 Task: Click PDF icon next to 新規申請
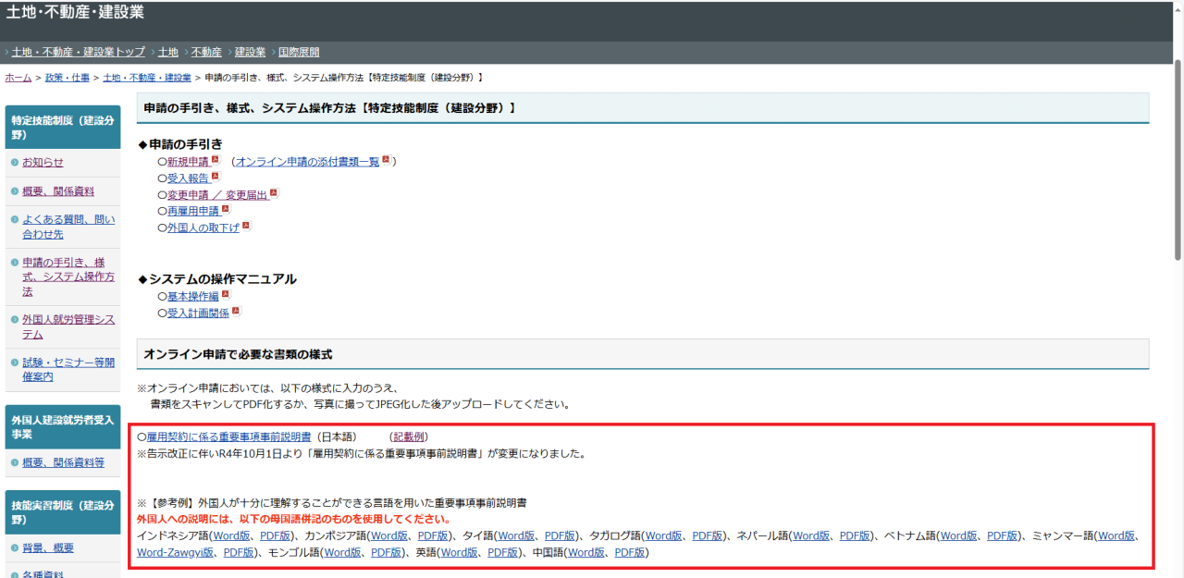(x=216, y=160)
